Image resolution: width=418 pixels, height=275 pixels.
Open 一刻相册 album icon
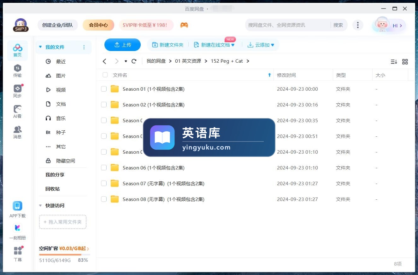click(x=17, y=232)
